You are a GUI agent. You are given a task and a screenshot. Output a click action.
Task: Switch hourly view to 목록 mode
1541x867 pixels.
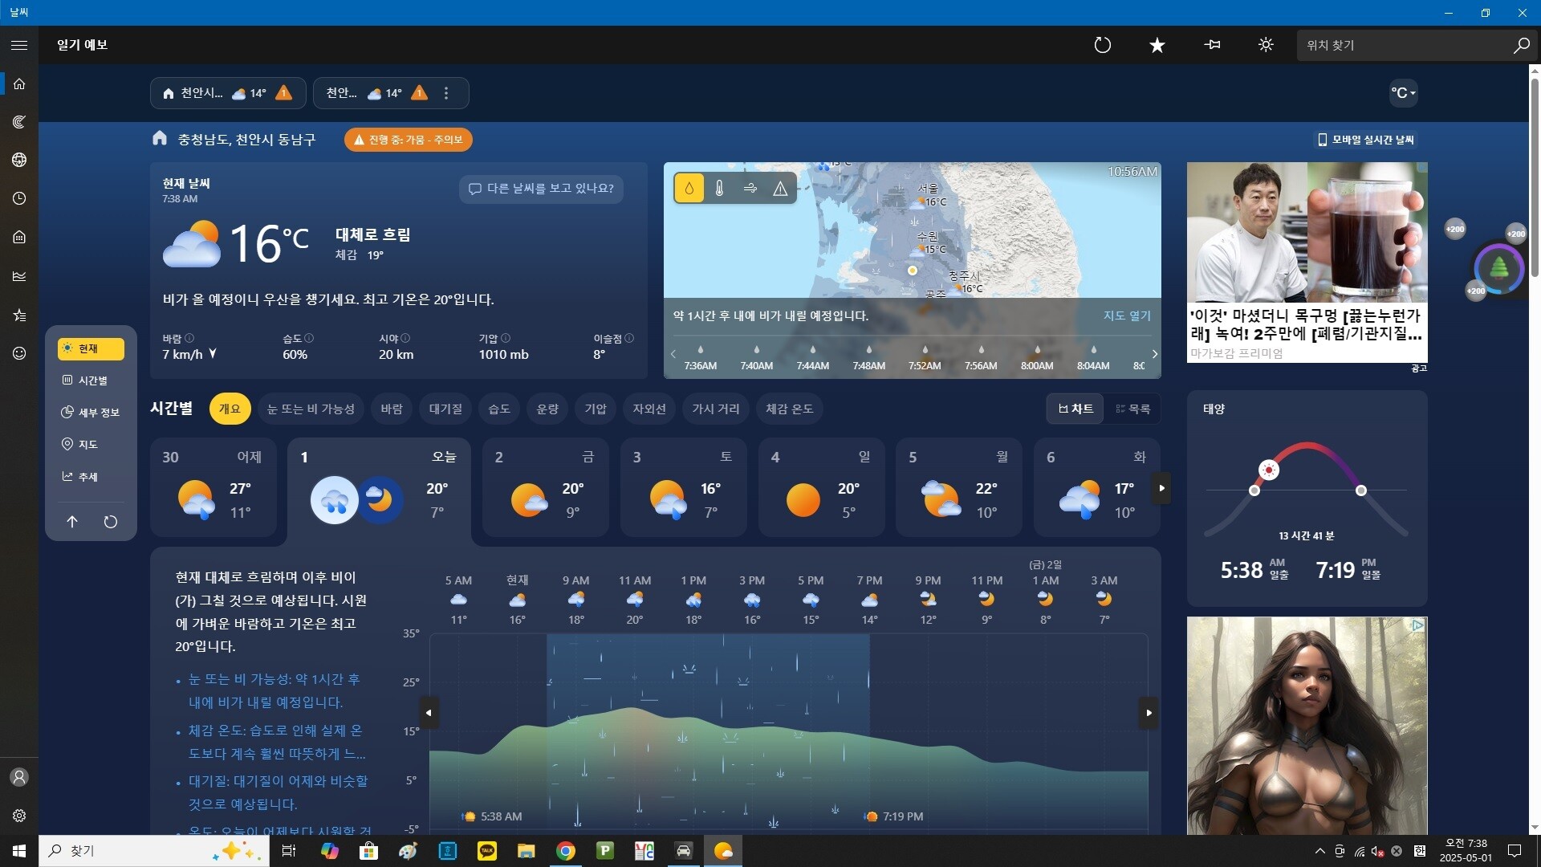[x=1132, y=409]
